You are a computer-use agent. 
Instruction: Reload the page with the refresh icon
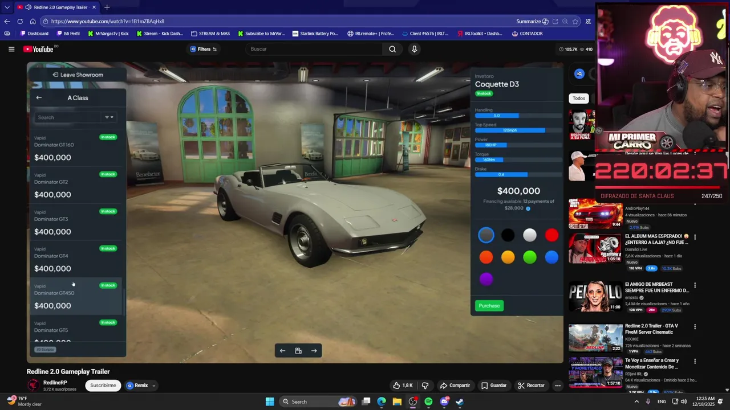(20, 21)
